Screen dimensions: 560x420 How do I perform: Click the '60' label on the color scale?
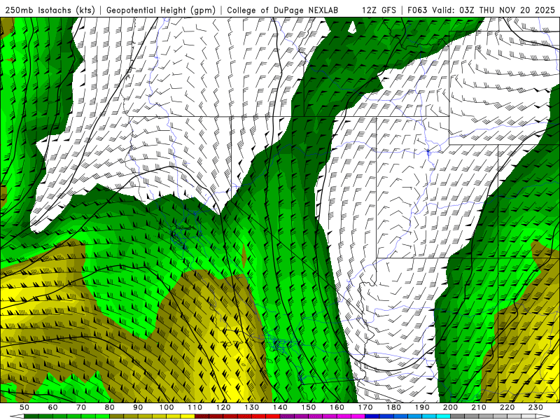53,407
